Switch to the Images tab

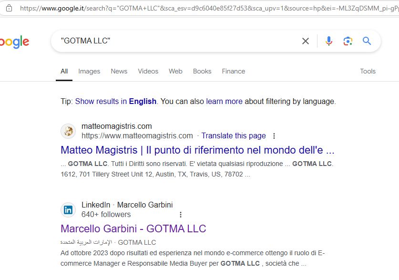[x=89, y=71]
